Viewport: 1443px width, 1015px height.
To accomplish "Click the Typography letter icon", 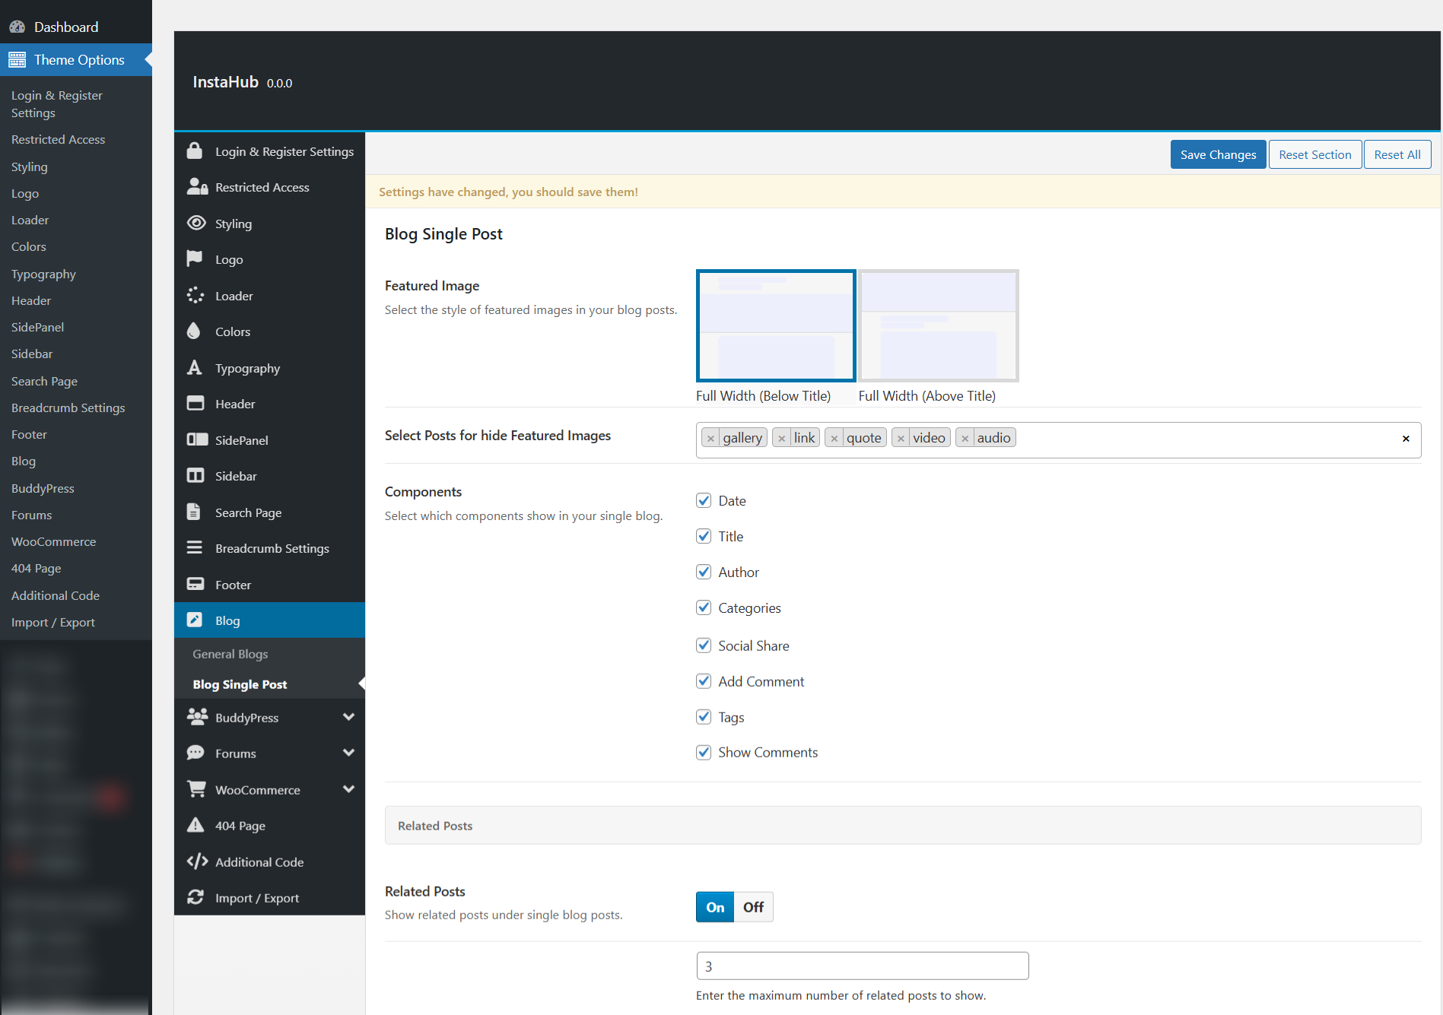I will coord(195,367).
